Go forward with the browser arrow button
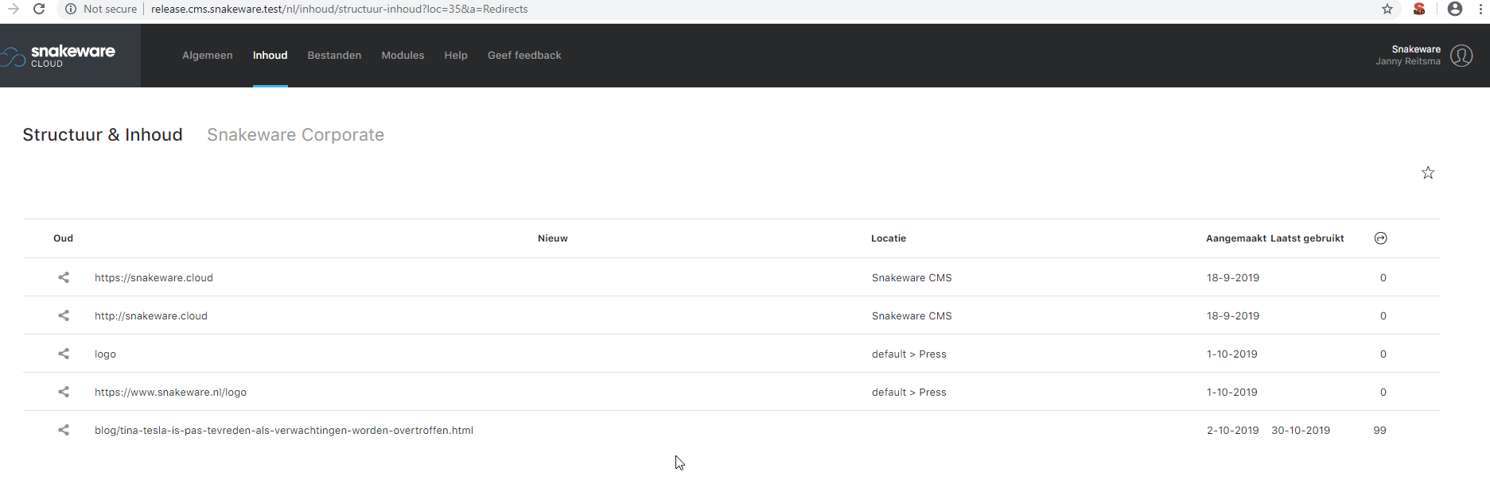Image resolution: width=1490 pixels, height=499 pixels. [x=13, y=9]
